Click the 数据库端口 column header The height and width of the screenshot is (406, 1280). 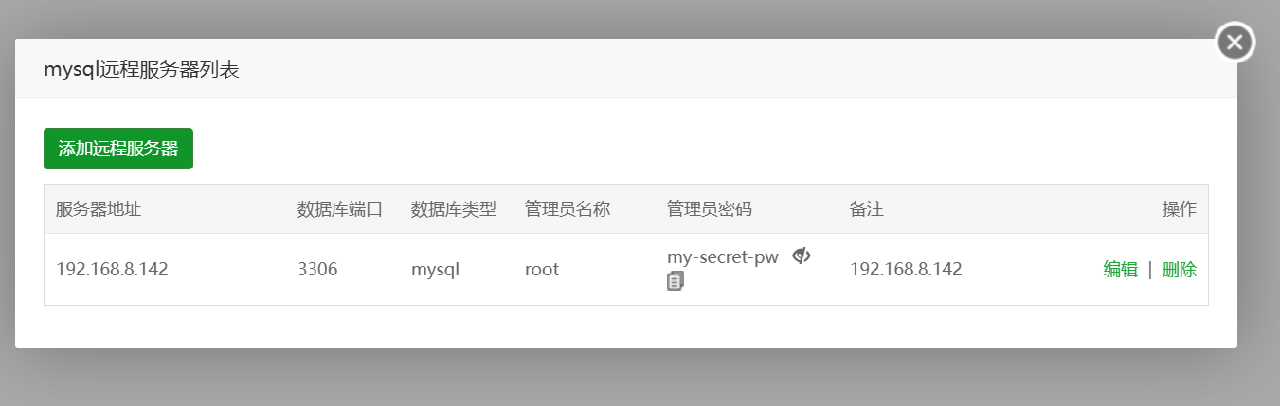click(340, 209)
